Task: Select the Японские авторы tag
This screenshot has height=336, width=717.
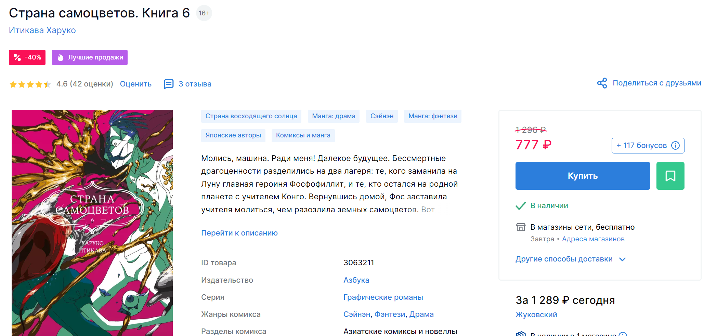Action: (233, 135)
